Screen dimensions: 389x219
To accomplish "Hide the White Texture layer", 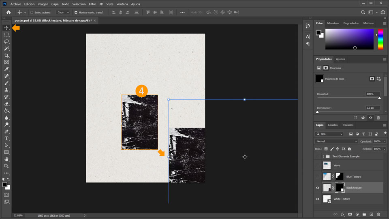I will (x=318, y=199).
